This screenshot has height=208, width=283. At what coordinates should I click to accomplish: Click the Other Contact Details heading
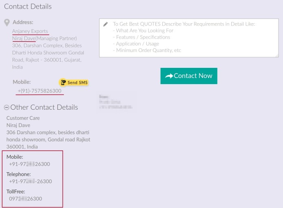[x=44, y=107]
